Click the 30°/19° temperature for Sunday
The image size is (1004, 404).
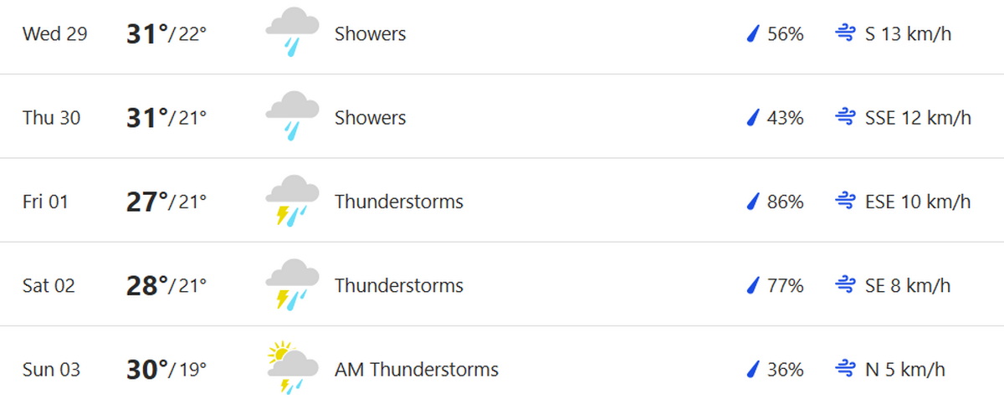point(166,369)
